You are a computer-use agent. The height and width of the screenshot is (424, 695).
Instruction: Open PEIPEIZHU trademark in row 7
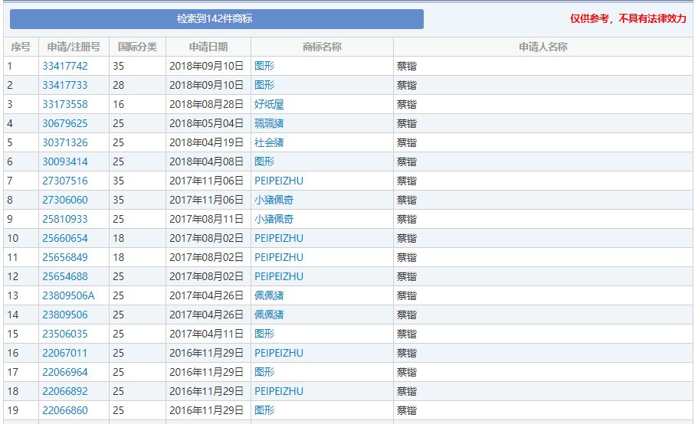pos(279,181)
